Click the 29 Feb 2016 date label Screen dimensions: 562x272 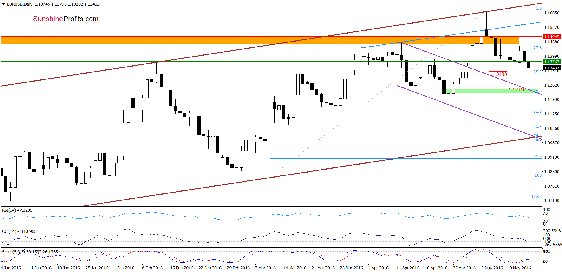[238, 268]
